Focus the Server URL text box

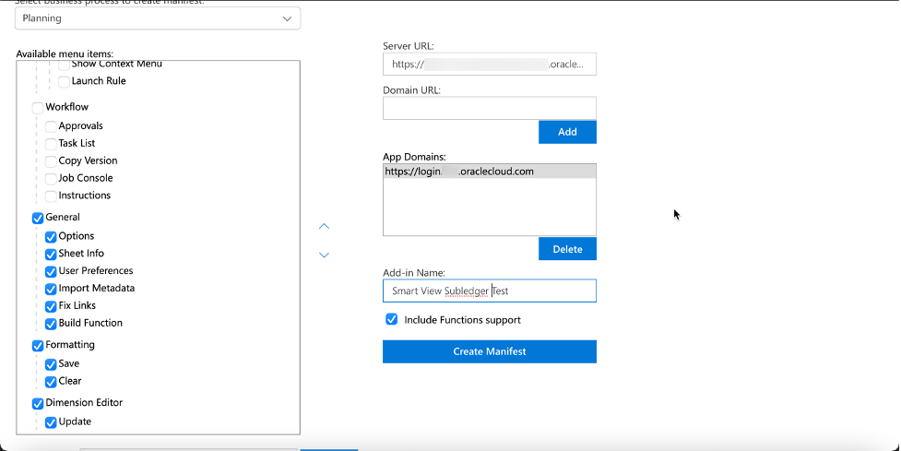pos(489,64)
